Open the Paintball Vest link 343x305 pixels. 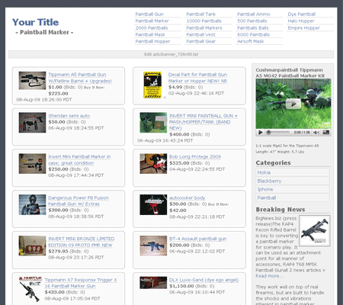tap(200, 34)
